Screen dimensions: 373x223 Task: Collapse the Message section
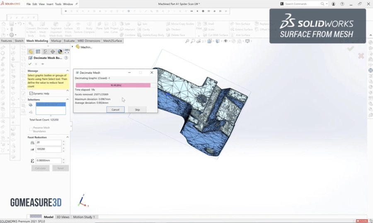(x=67, y=71)
